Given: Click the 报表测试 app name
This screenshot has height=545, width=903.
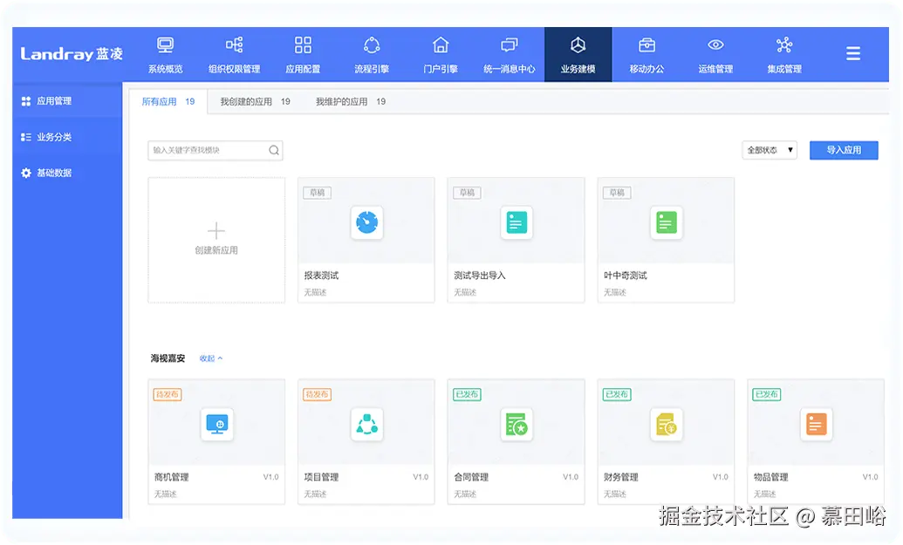Looking at the screenshot, I should [x=321, y=276].
